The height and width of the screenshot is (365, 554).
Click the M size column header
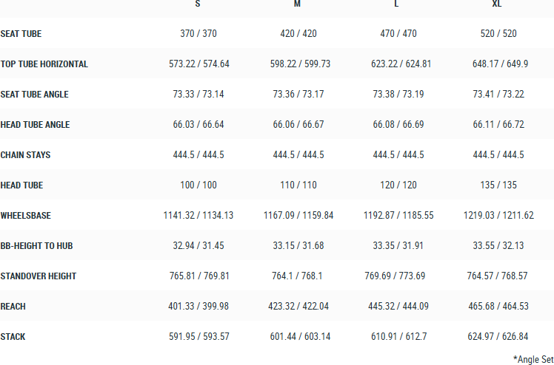297,4
